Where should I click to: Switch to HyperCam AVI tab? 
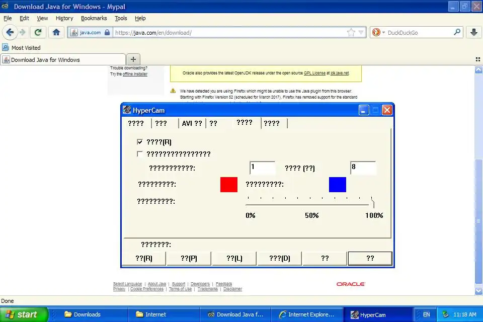pyautogui.click(x=192, y=123)
